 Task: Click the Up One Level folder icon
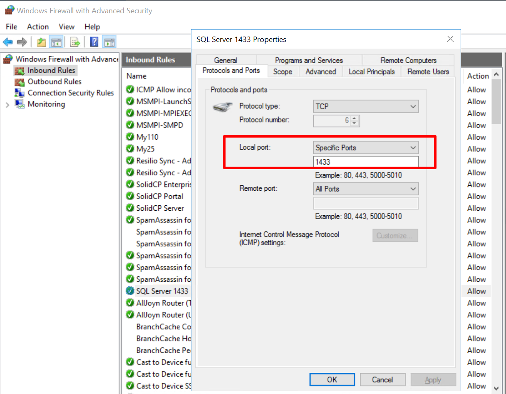pos(41,42)
